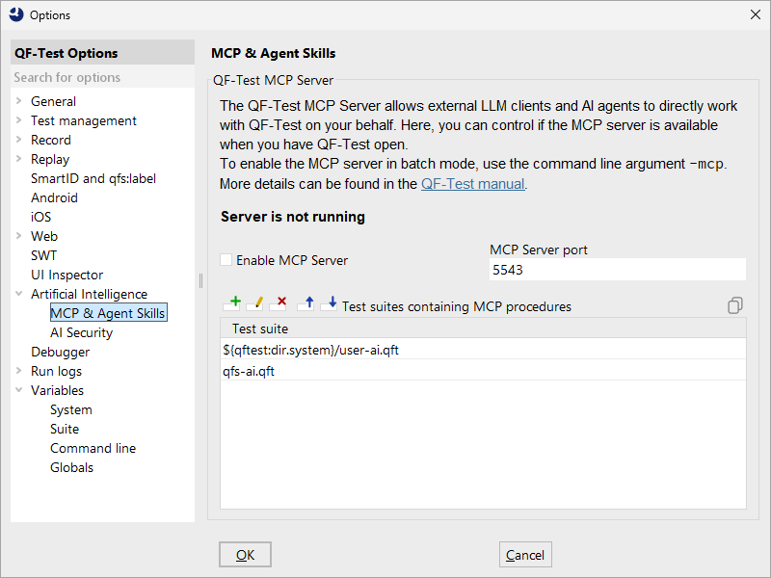This screenshot has width=771, height=578.
Task: Remove test suite with red X icon
Action: (x=278, y=303)
